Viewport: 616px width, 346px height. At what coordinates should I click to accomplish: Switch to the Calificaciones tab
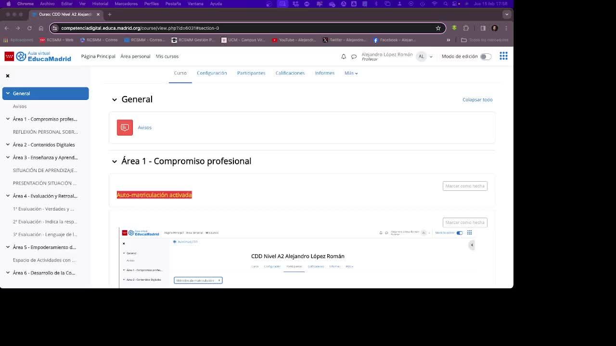[290, 73]
